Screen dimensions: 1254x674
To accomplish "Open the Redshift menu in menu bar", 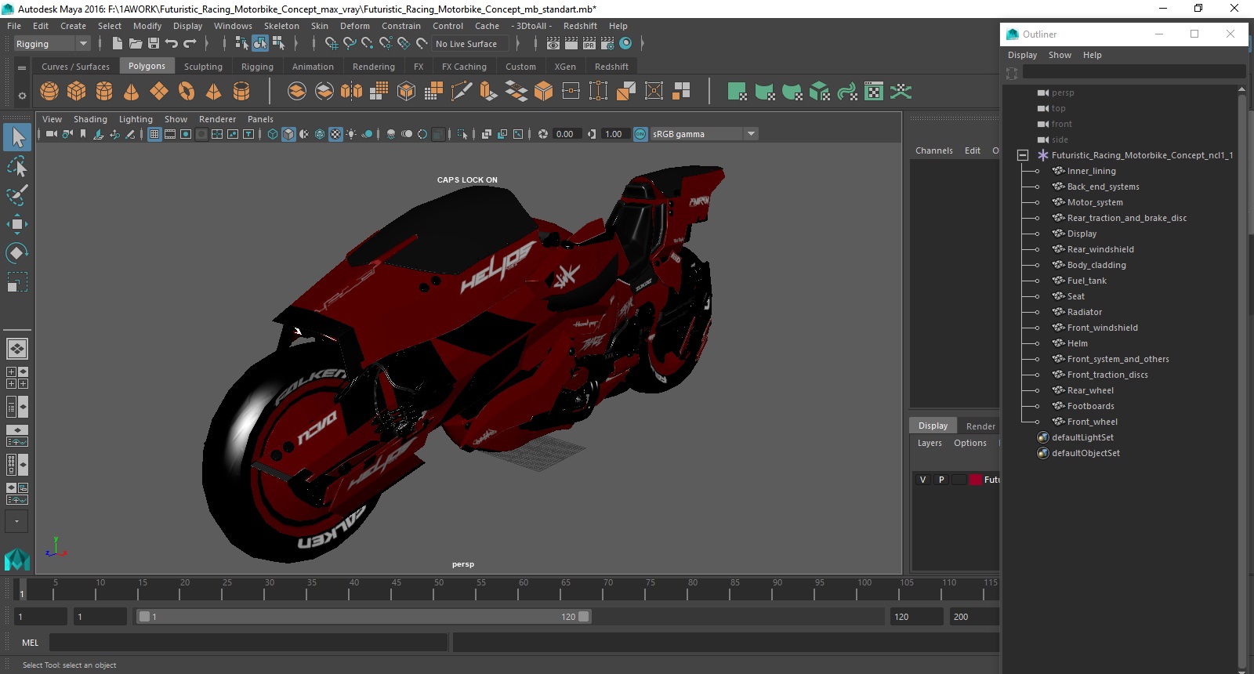I will click(580, 26).
